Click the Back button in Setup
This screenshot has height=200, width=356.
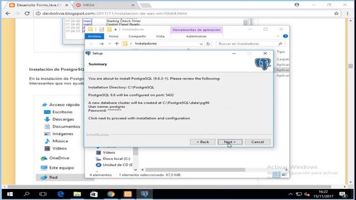(202, 142)
